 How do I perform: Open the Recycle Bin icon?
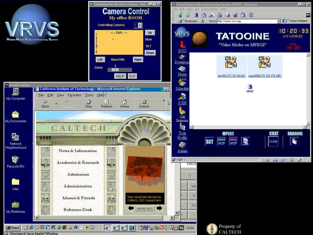point(15,159)
